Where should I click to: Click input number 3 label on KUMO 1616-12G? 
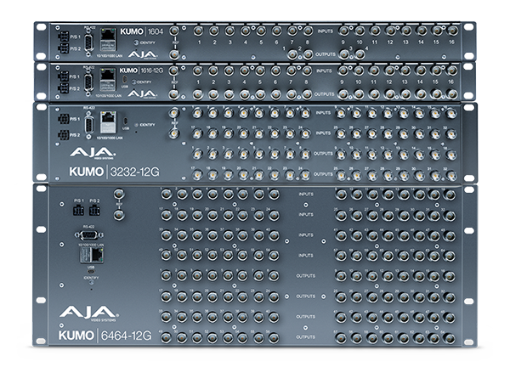pyautogui.click(x=229, y=82)
